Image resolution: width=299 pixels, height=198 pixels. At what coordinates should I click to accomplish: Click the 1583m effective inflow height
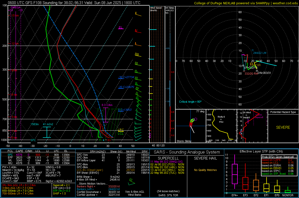point(34,124)
